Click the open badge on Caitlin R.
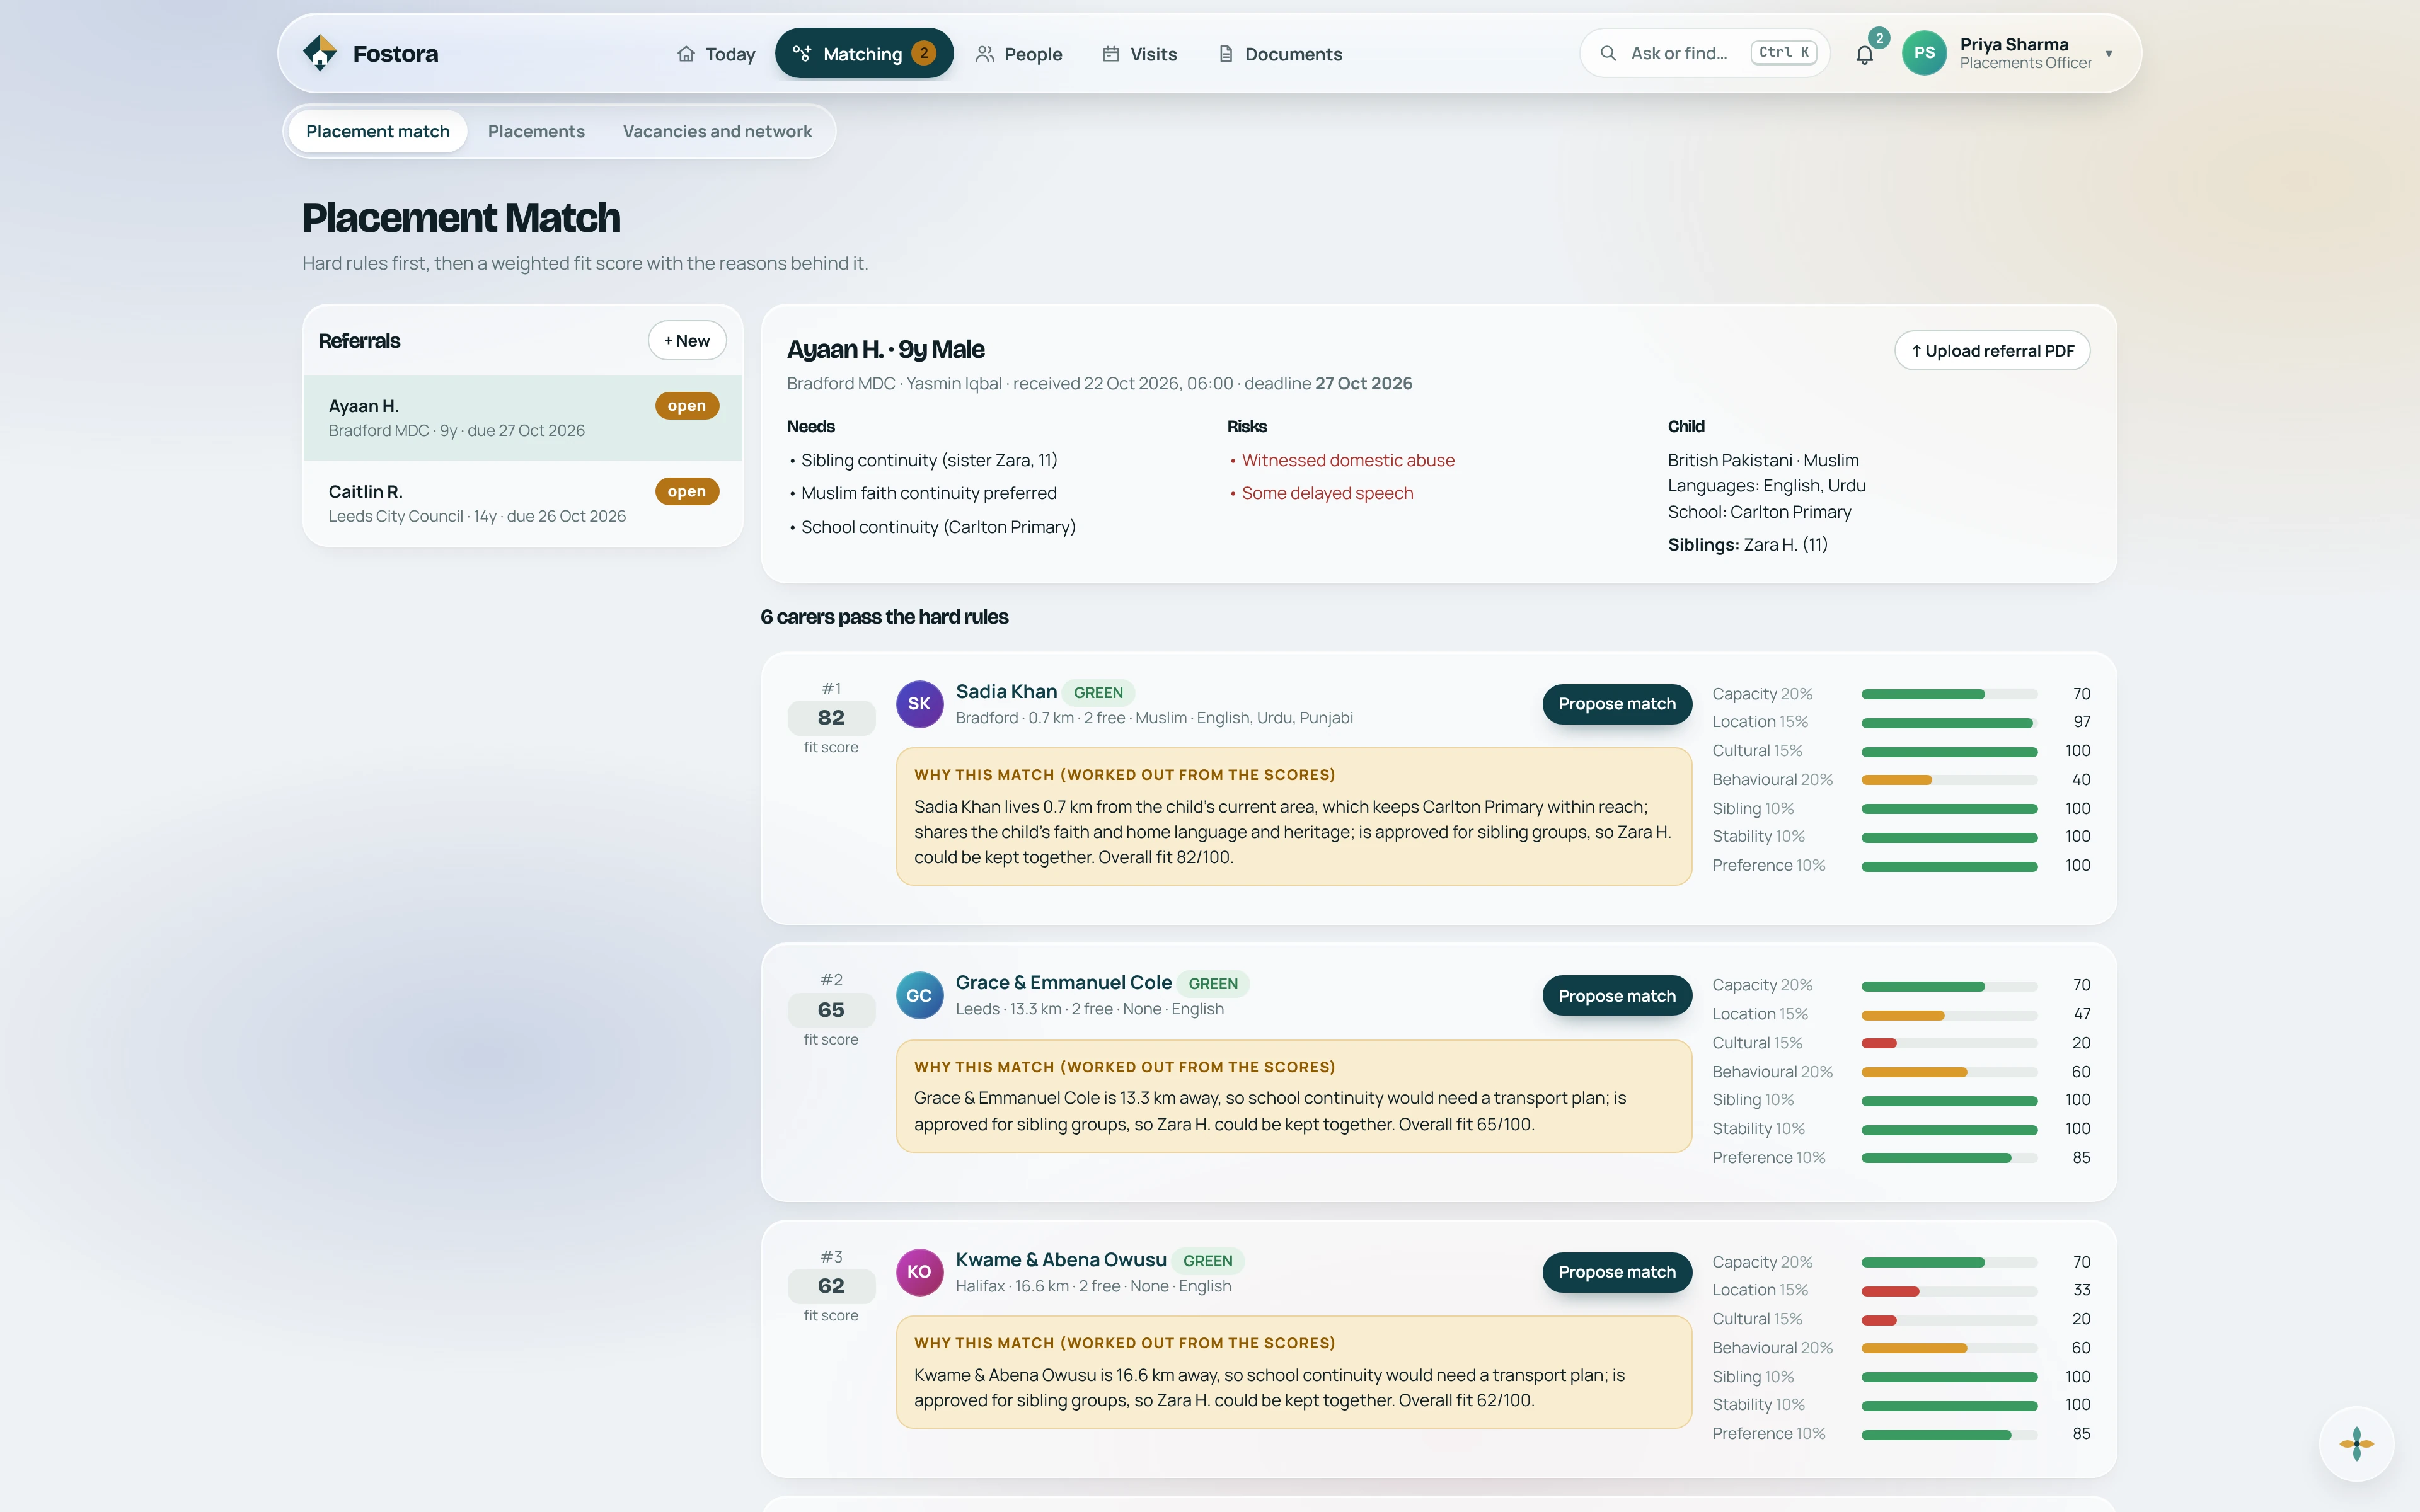2420x1512 pixels. (x=687, y=491)
